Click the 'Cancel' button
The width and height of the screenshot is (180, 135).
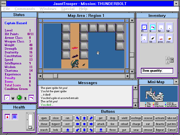point(172,130)
